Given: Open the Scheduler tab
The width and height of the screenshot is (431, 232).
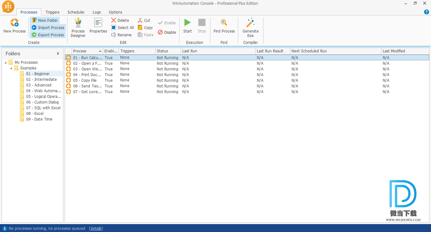Looking at the screenshot, I should [76, 12].
